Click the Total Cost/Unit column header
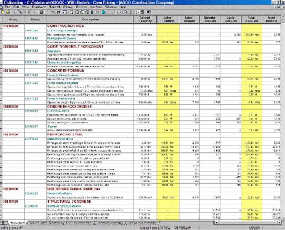 click(252, 19)
